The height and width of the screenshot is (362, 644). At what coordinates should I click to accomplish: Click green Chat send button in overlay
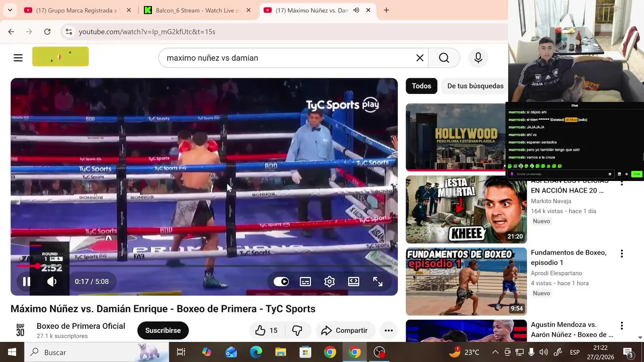[636, 174]
